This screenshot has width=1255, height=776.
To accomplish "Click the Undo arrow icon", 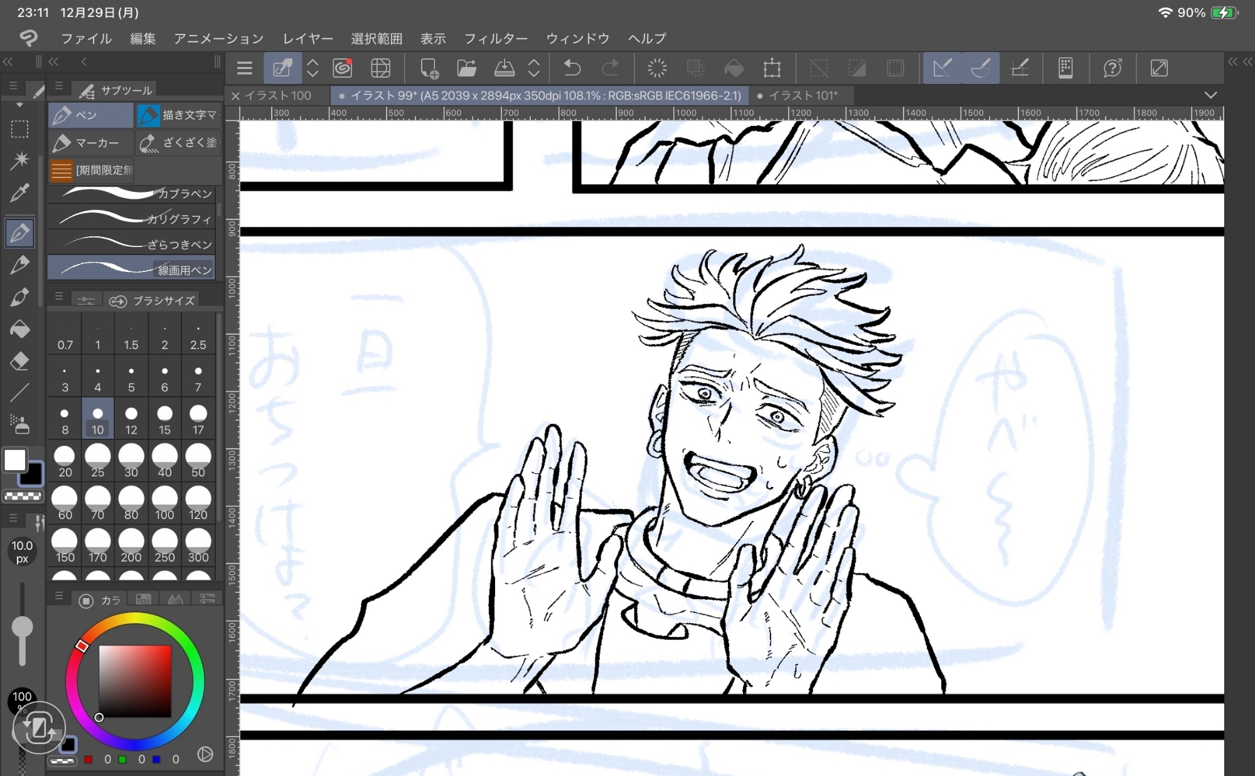I will (x=572, y=68).
